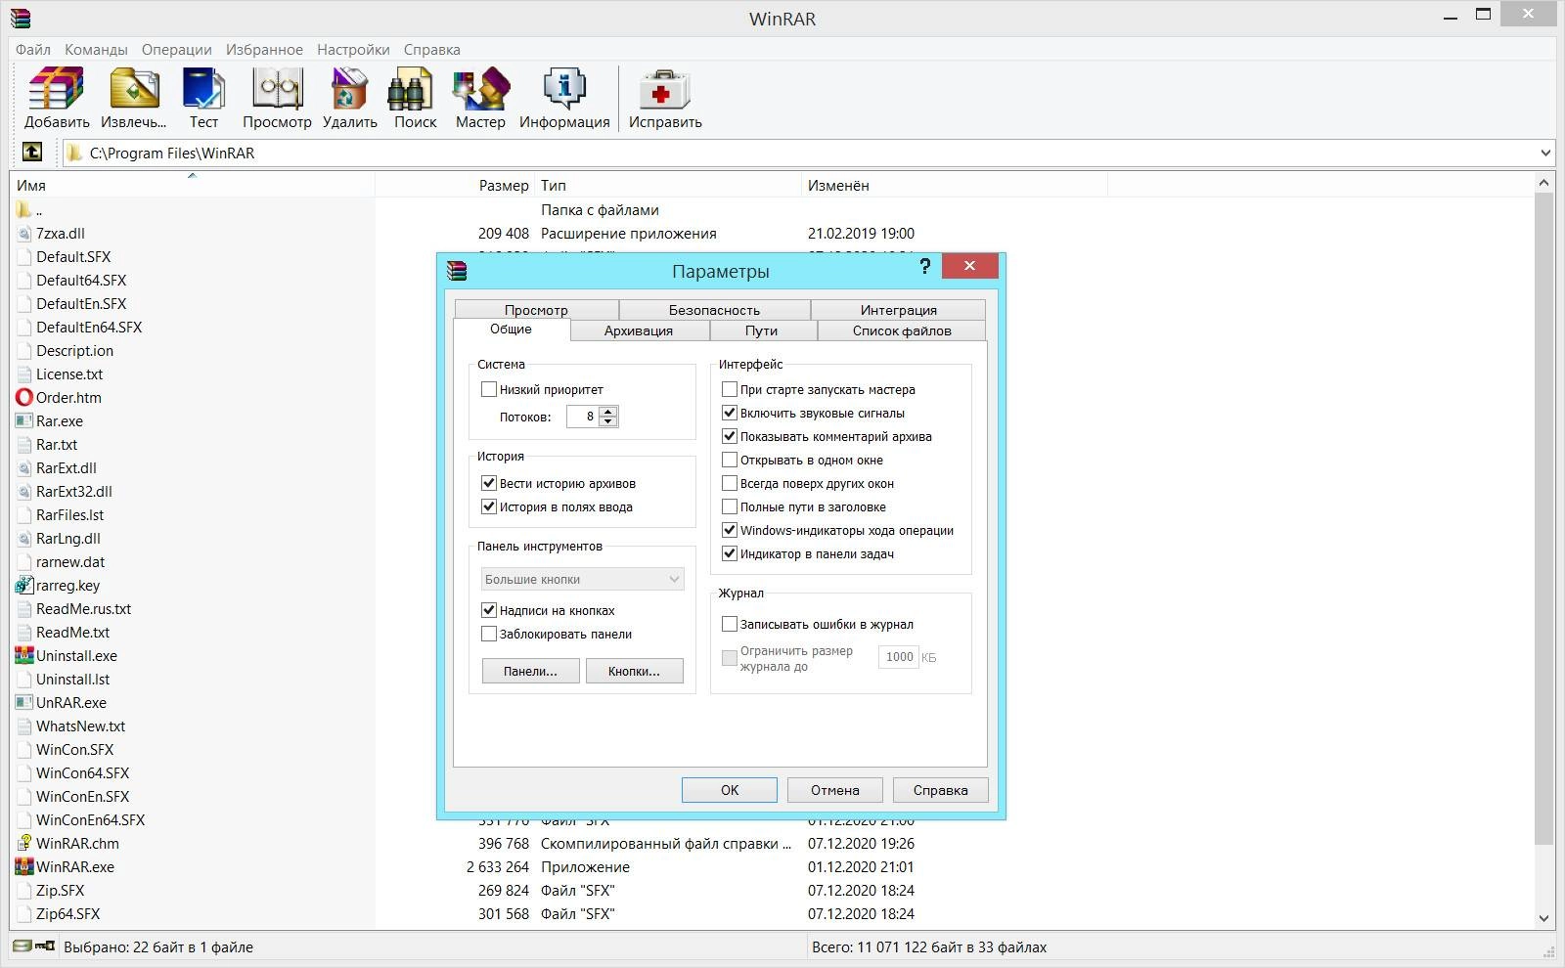Click the Панели... button
1565x968 pixels.
pos(530,671)
